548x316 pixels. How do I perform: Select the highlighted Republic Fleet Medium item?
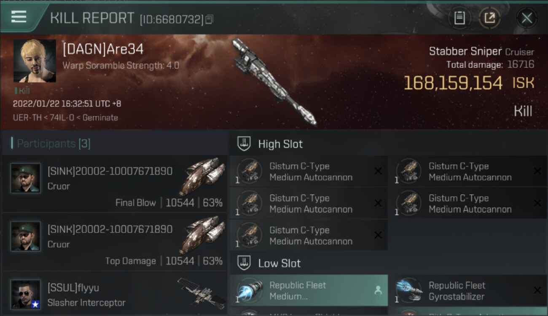[x=309, y=290]
